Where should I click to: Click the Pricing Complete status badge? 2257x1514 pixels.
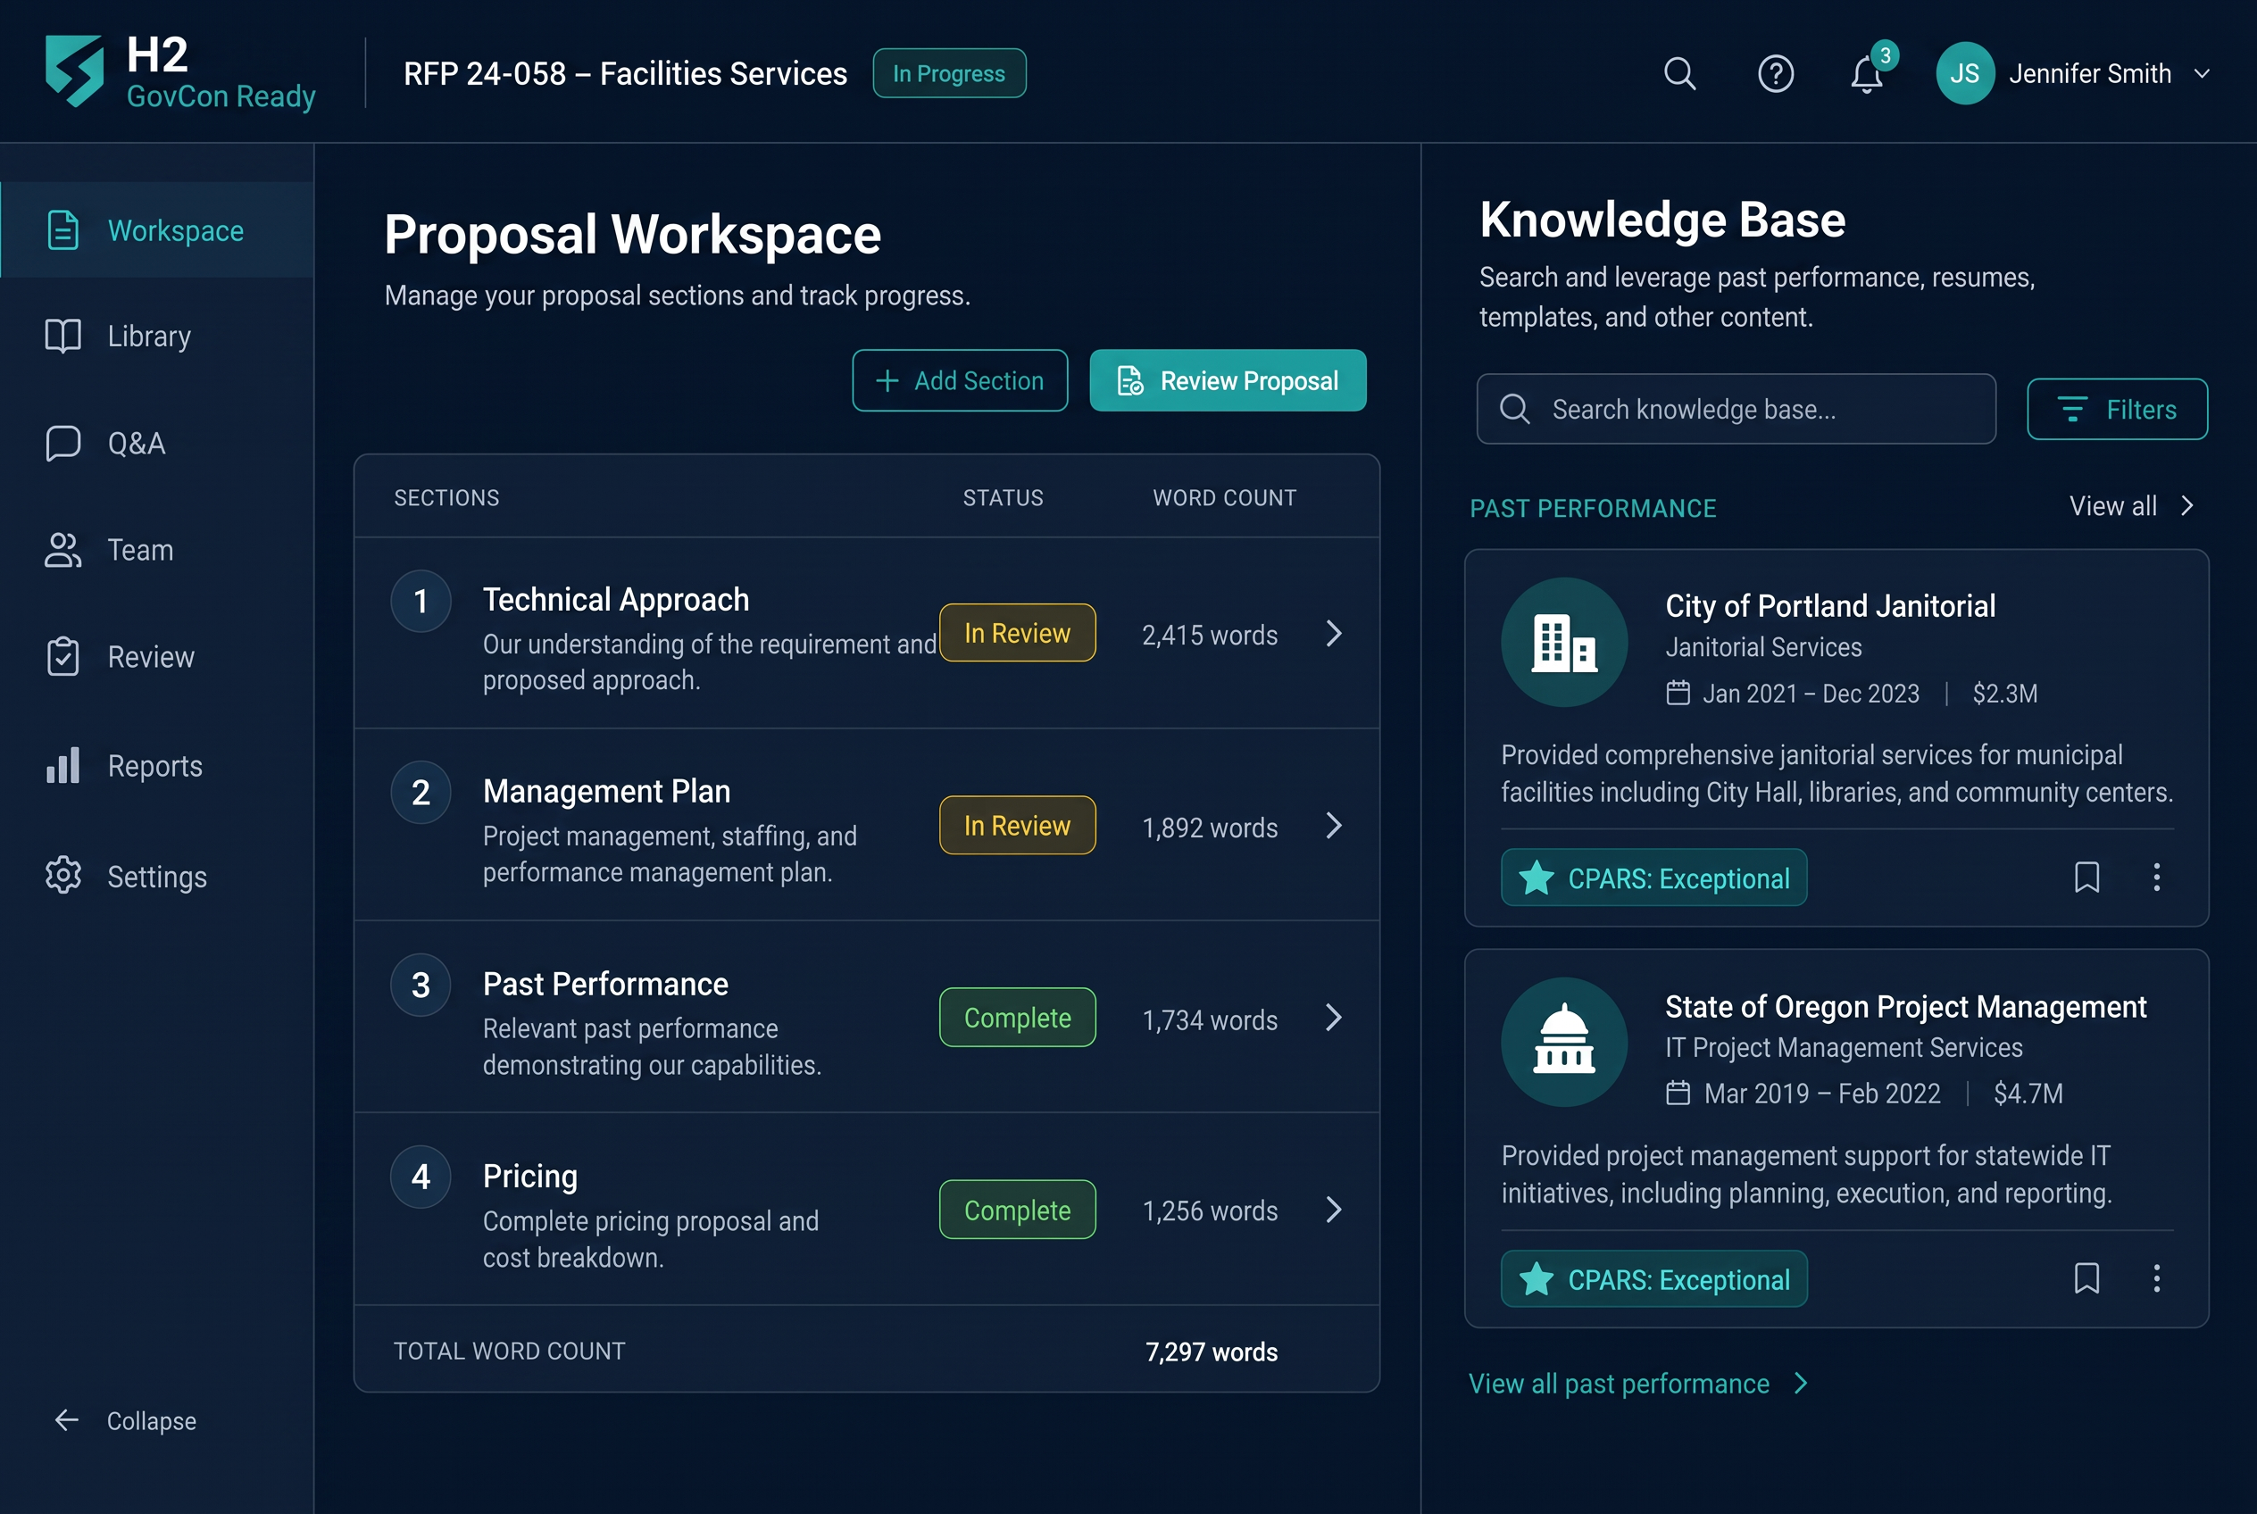tap(1017, 1210)
